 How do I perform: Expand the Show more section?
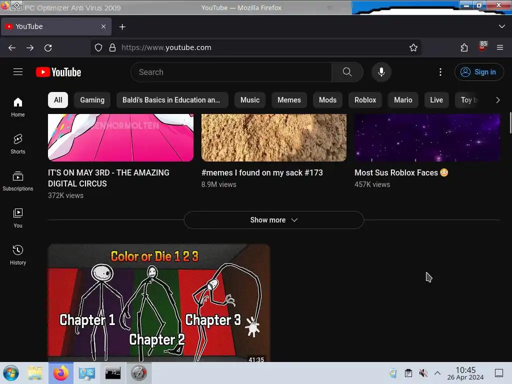point(273,220)
